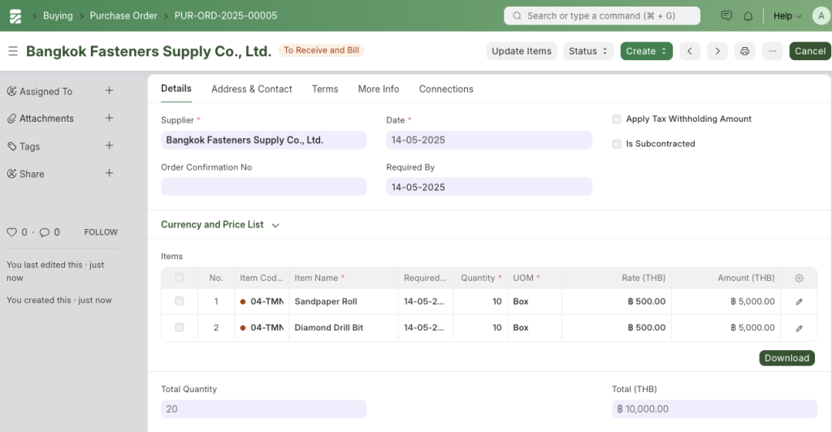832x432 pixels.
Task: Open items table settings gear icon
Action: pos(799,278)
